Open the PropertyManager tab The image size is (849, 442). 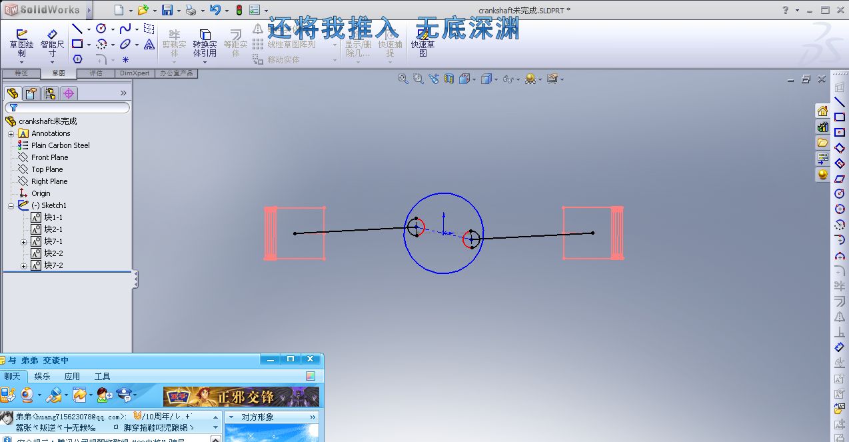(x=31, y=93)
